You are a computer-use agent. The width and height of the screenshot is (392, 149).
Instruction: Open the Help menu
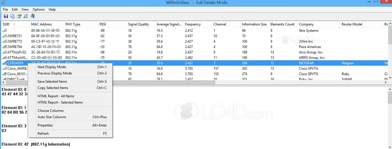coord(52,10)
